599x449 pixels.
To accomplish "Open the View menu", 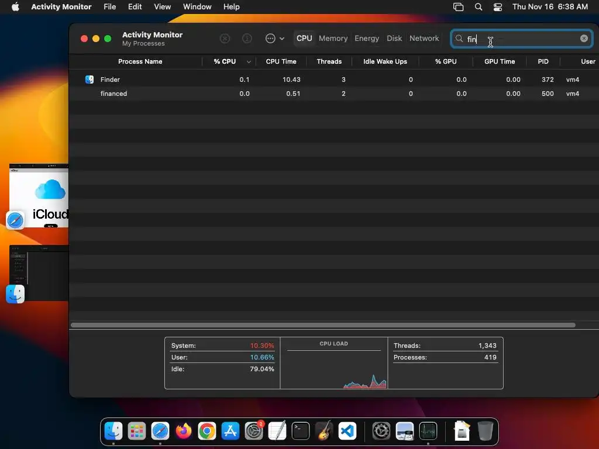I will (x=163, y=6).
